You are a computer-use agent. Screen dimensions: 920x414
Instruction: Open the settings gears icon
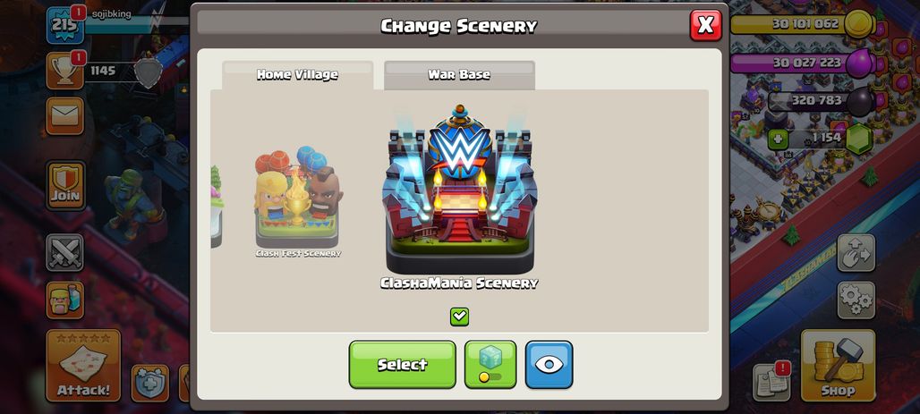click(x=856, y=300)
